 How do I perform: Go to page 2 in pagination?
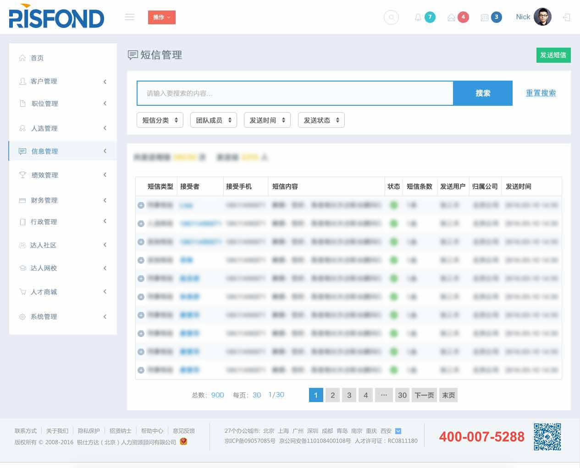coord(332,395)
